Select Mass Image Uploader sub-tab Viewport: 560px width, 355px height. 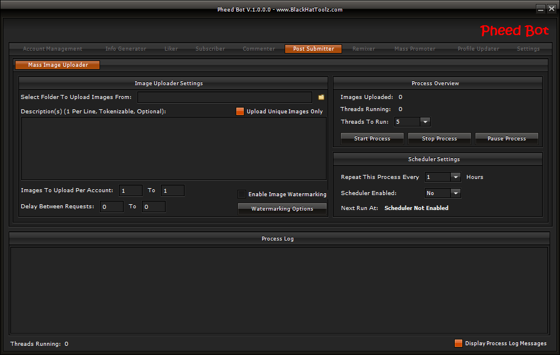click(x=57, y=64)
